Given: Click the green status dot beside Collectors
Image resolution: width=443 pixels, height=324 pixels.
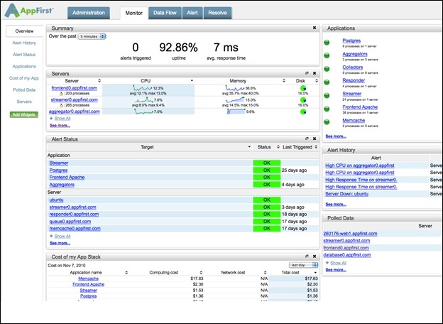Looking at the screenshot, I should [x=327, y=69].
